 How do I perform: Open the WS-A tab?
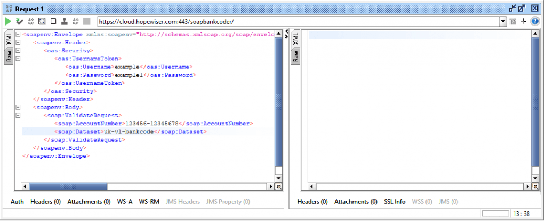[x=125, y=202]
